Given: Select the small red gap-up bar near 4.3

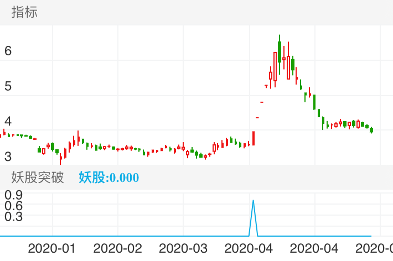Looking at the screenshot, I should (x=257, y=117).
